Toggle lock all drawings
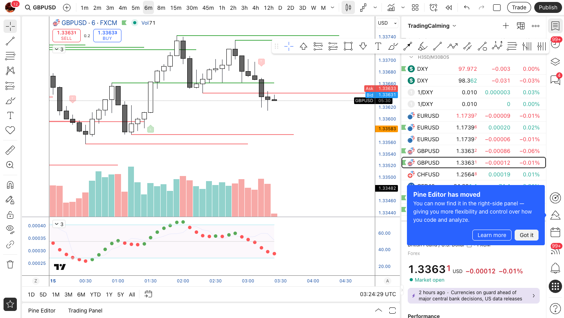The height and width of the screenshot is (318, 564). (10, 215)
